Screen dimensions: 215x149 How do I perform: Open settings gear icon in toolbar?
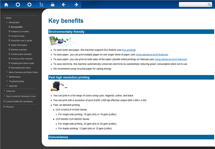click(30, 5)
